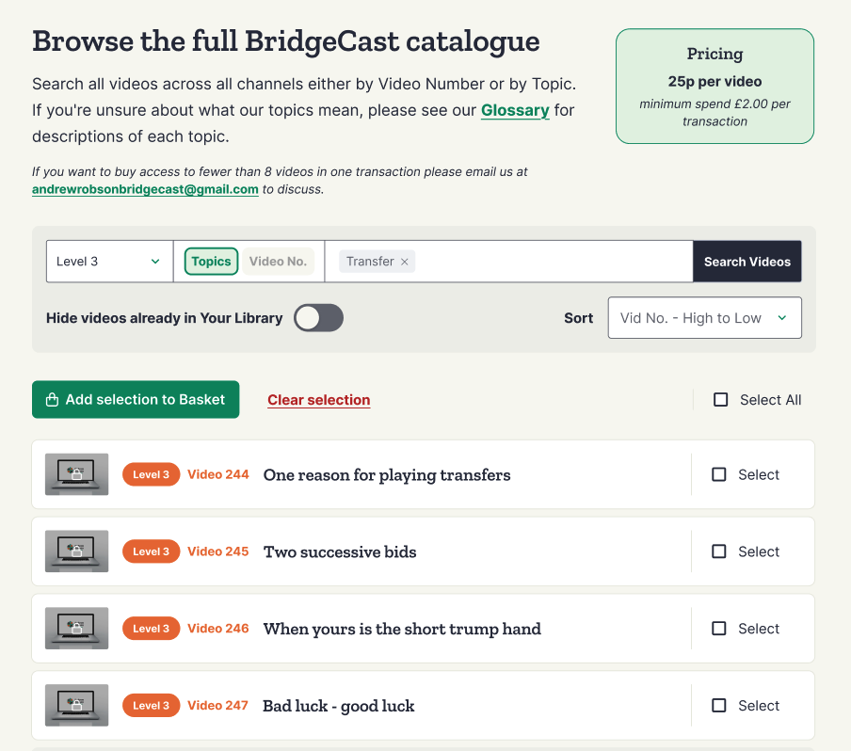Click the basket icon on Add selection button
This screenshot has height=751, width=851.
52,400
